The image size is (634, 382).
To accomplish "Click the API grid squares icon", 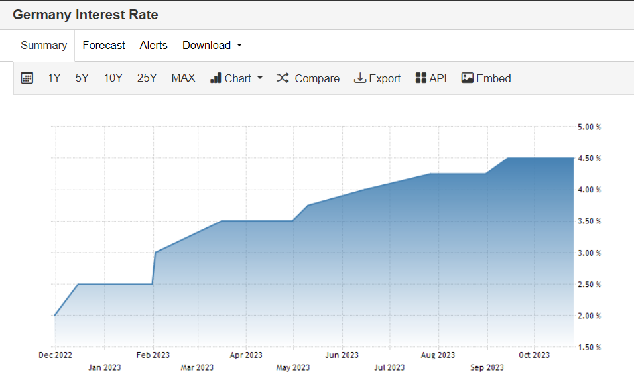I will click(420, 78).
